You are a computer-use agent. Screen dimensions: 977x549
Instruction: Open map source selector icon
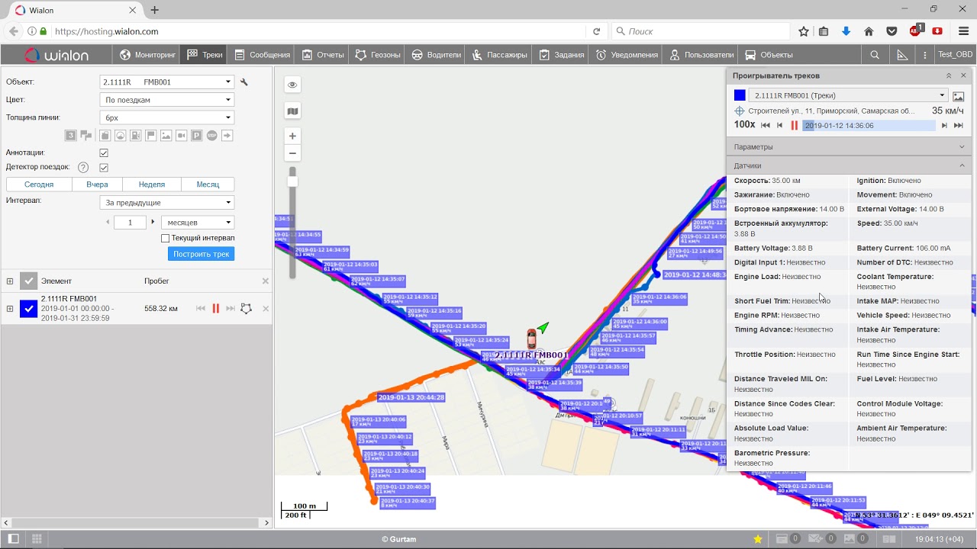click(x=292, y=111)
